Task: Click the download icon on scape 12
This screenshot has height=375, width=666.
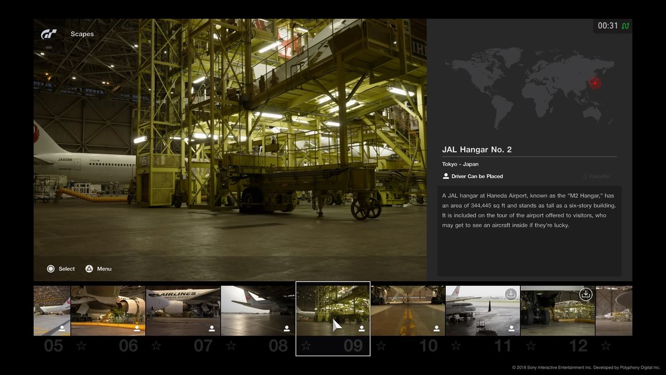Action: 586,294
